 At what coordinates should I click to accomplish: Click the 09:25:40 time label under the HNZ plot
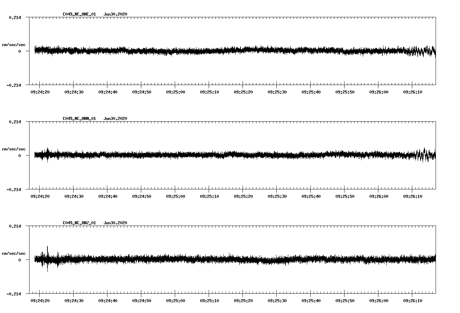[x=311, y=300]
